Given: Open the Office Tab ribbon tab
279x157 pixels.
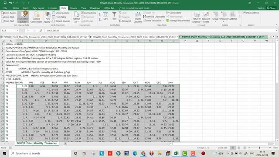Looking at the screenshot, I should [109, 8].
